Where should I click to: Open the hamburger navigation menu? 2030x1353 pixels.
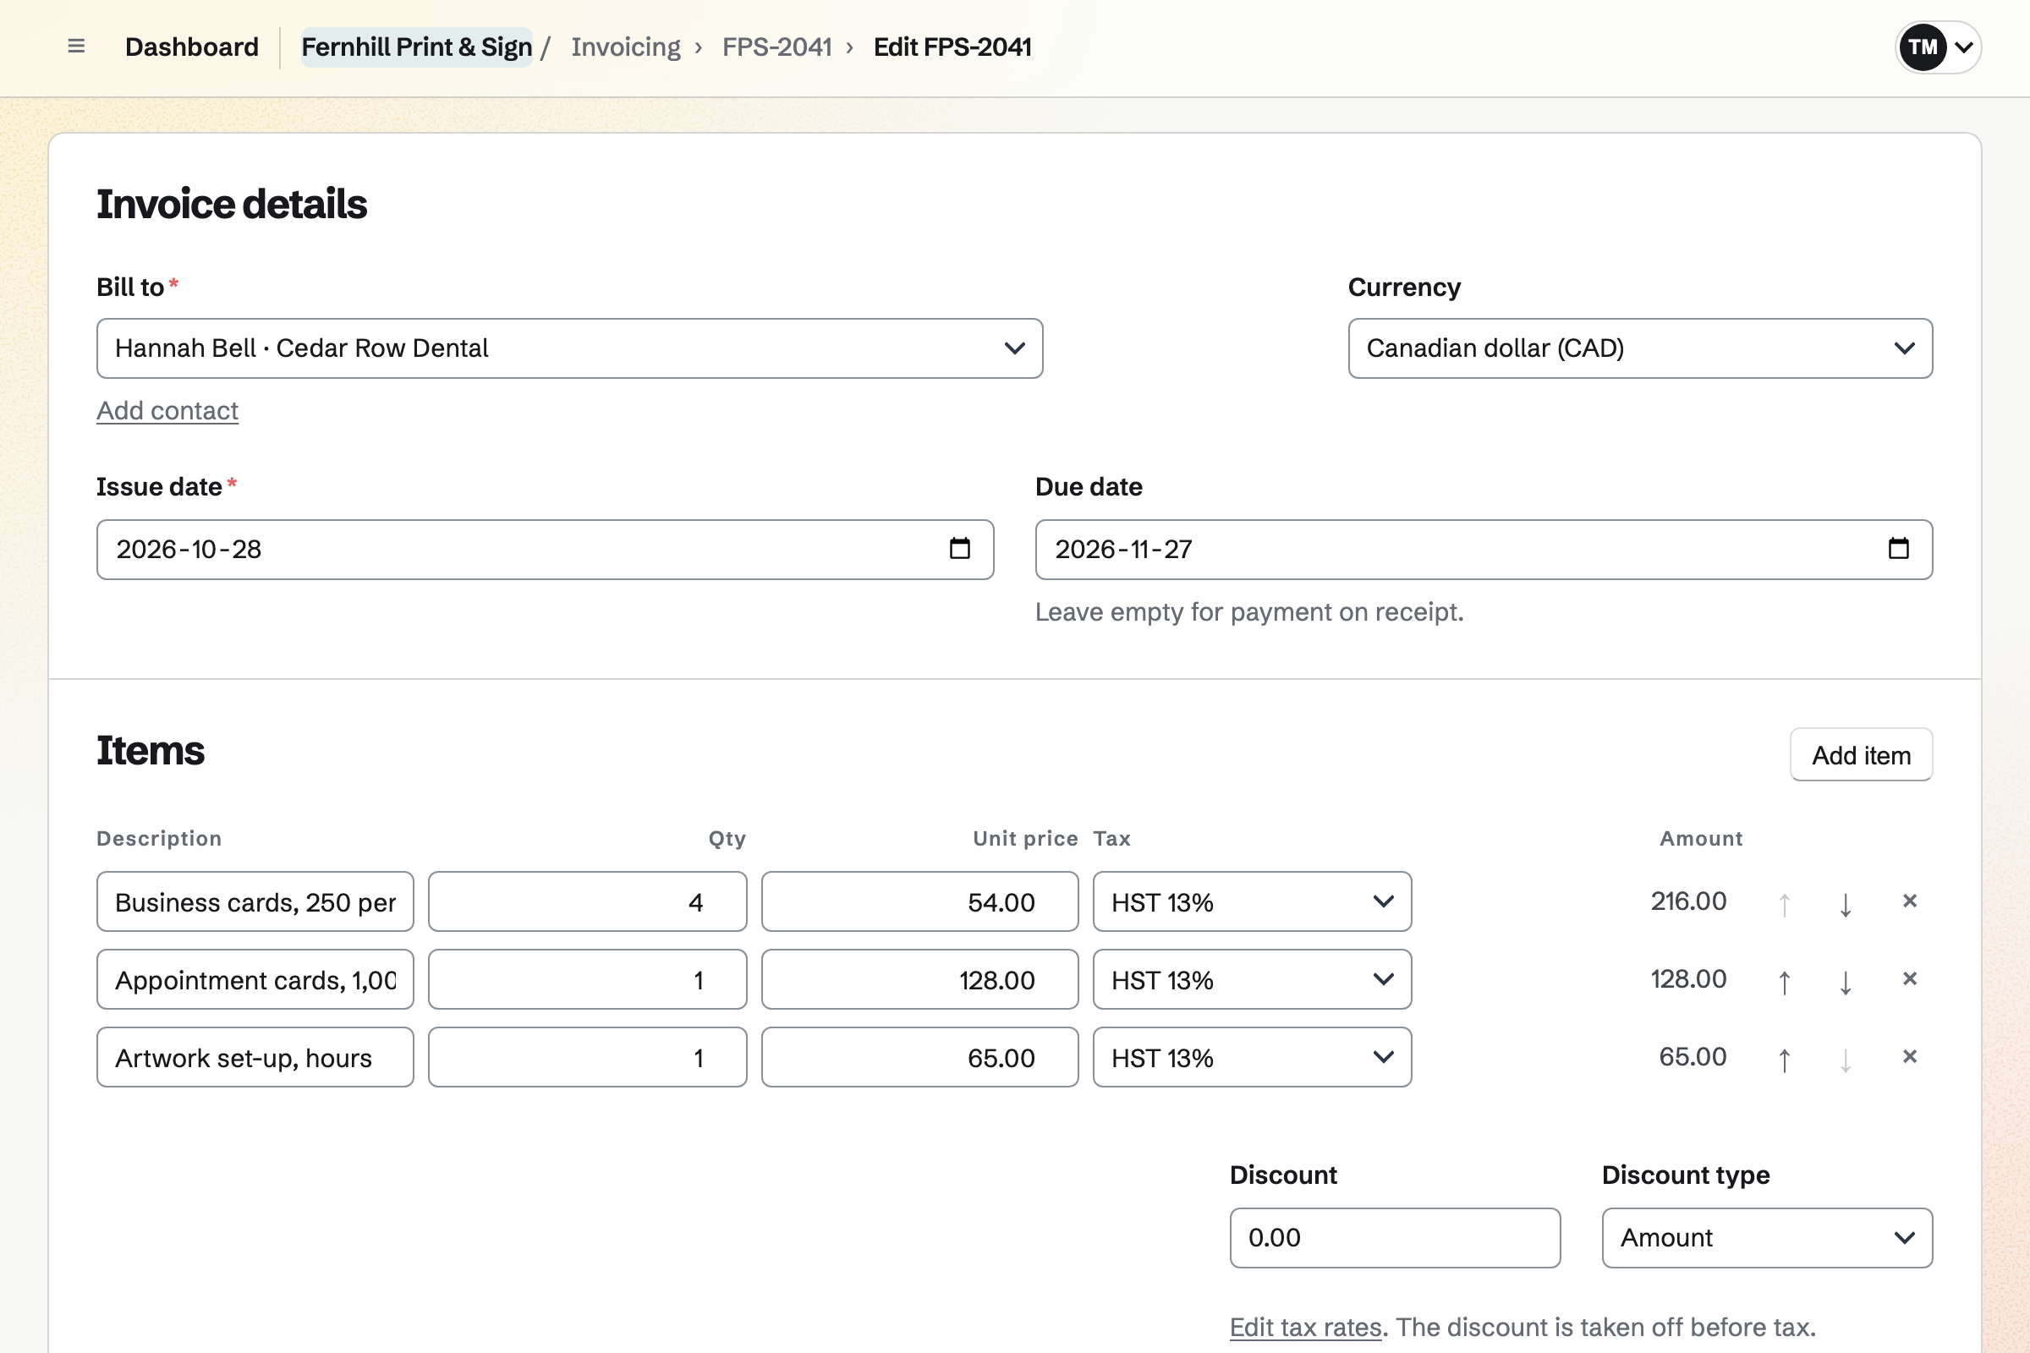[x=76, y=47]
